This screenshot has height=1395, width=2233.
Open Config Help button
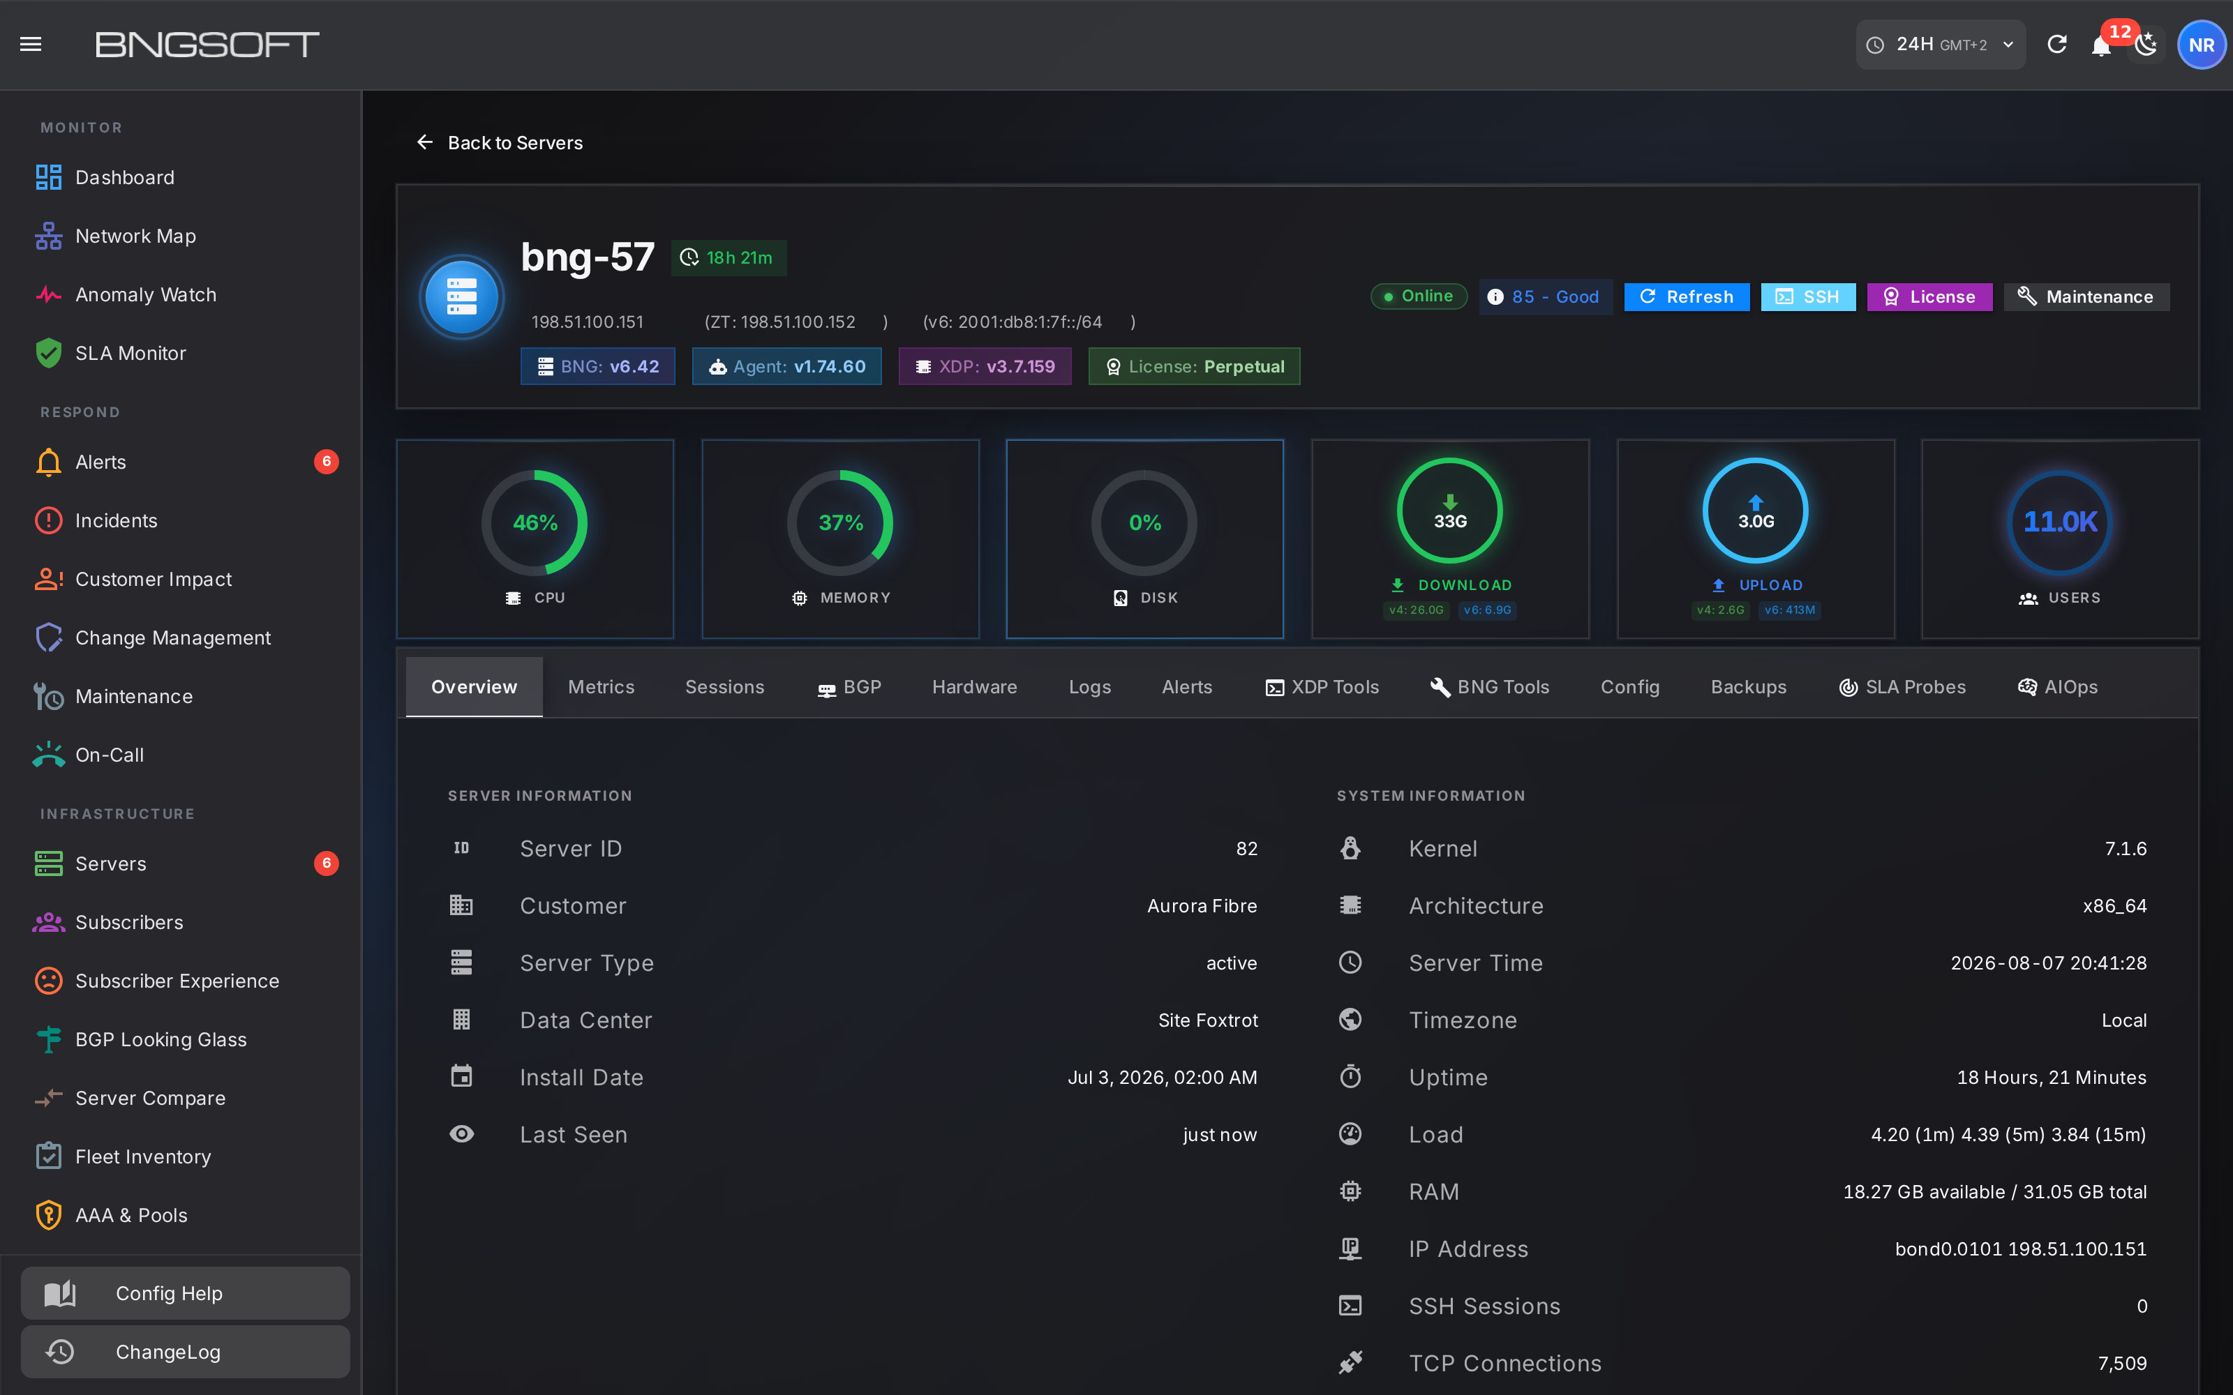186,1293
